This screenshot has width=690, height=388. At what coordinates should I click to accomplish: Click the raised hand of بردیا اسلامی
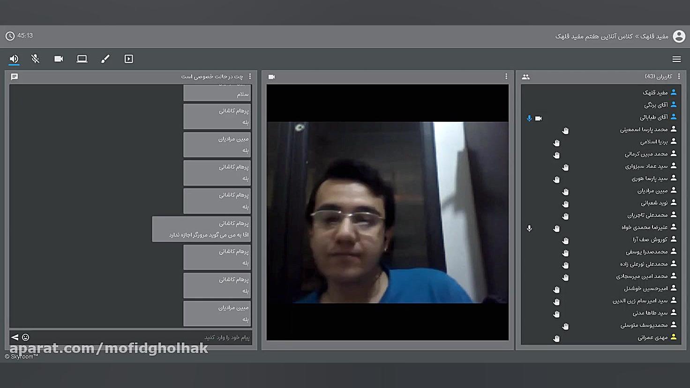point(556,143)
